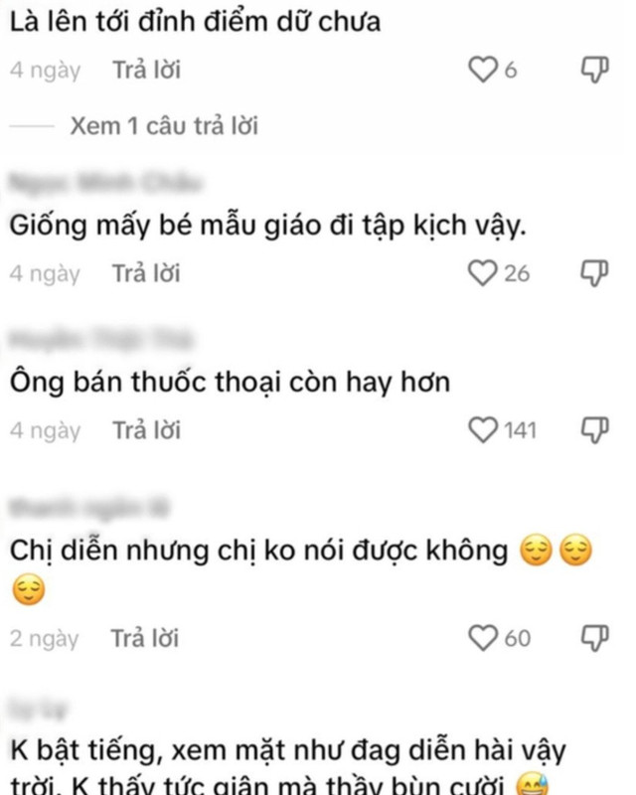Like the 'Là lên tới đỉnh điểm' comment

(482, 70)
